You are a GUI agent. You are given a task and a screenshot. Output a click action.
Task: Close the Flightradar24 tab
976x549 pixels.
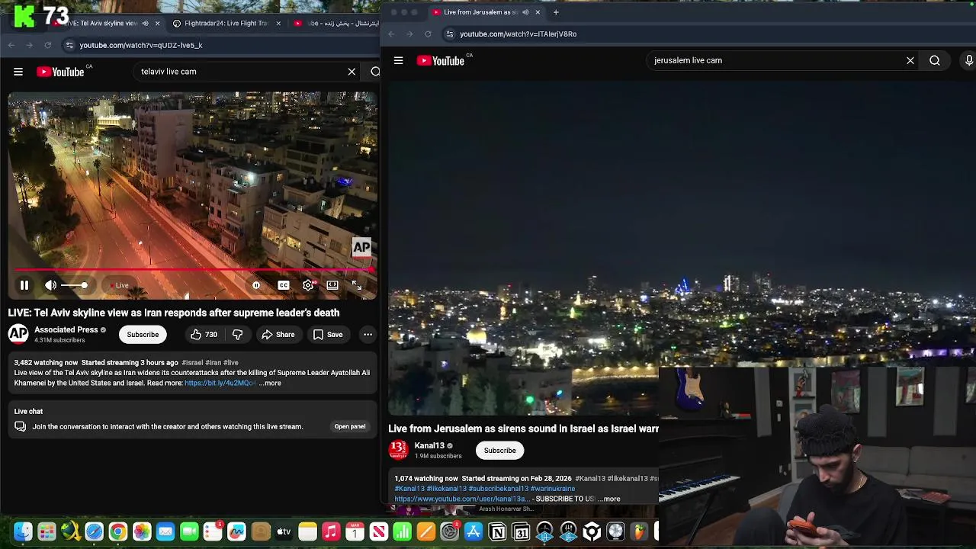point(278,24)
